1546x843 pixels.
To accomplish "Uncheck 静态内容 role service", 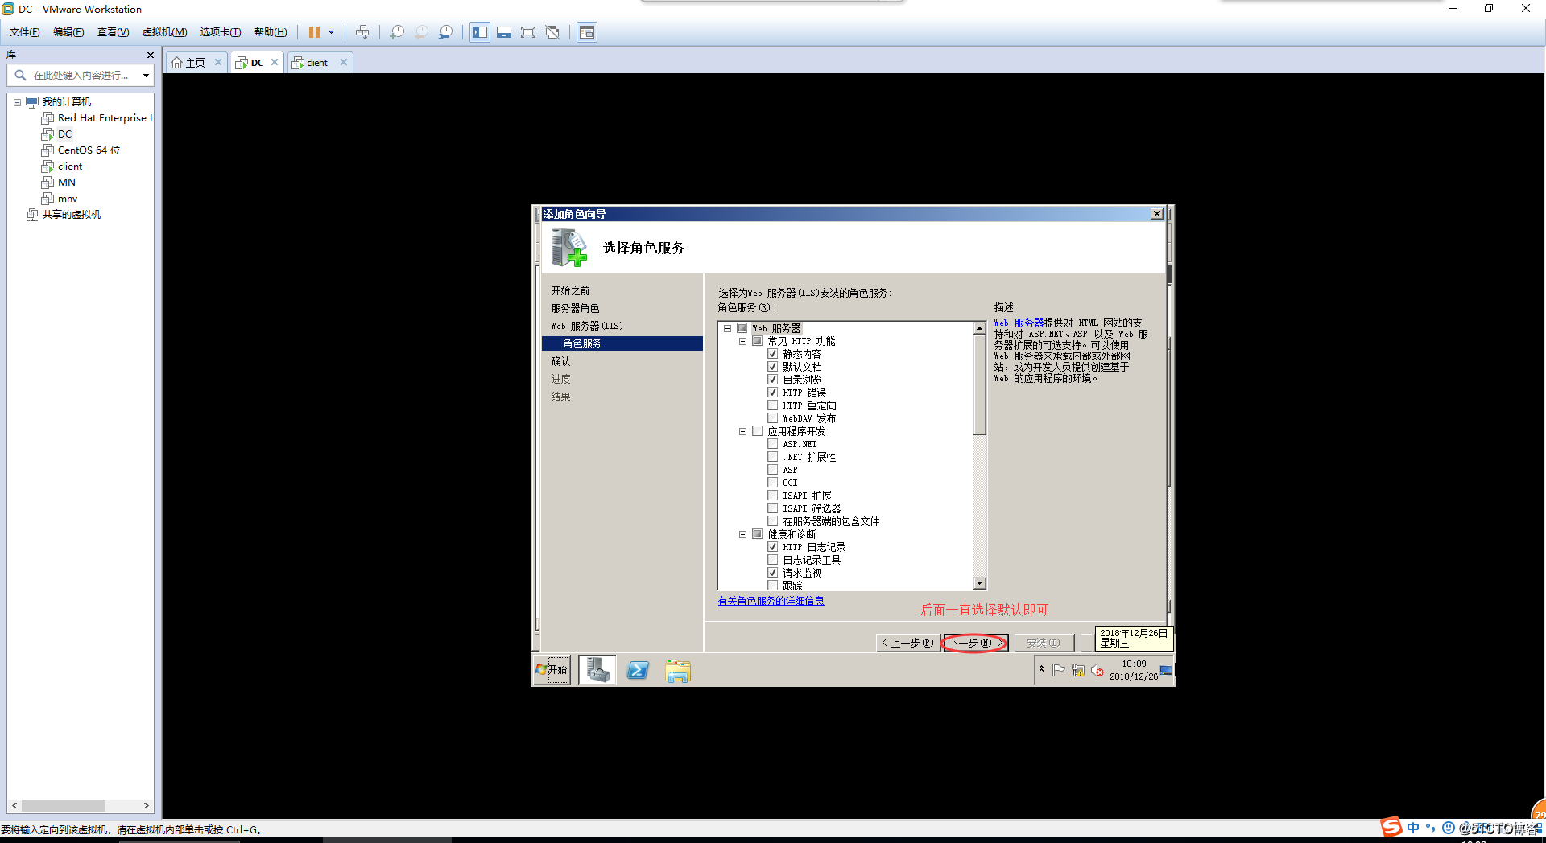I will (x=772, y=354).
